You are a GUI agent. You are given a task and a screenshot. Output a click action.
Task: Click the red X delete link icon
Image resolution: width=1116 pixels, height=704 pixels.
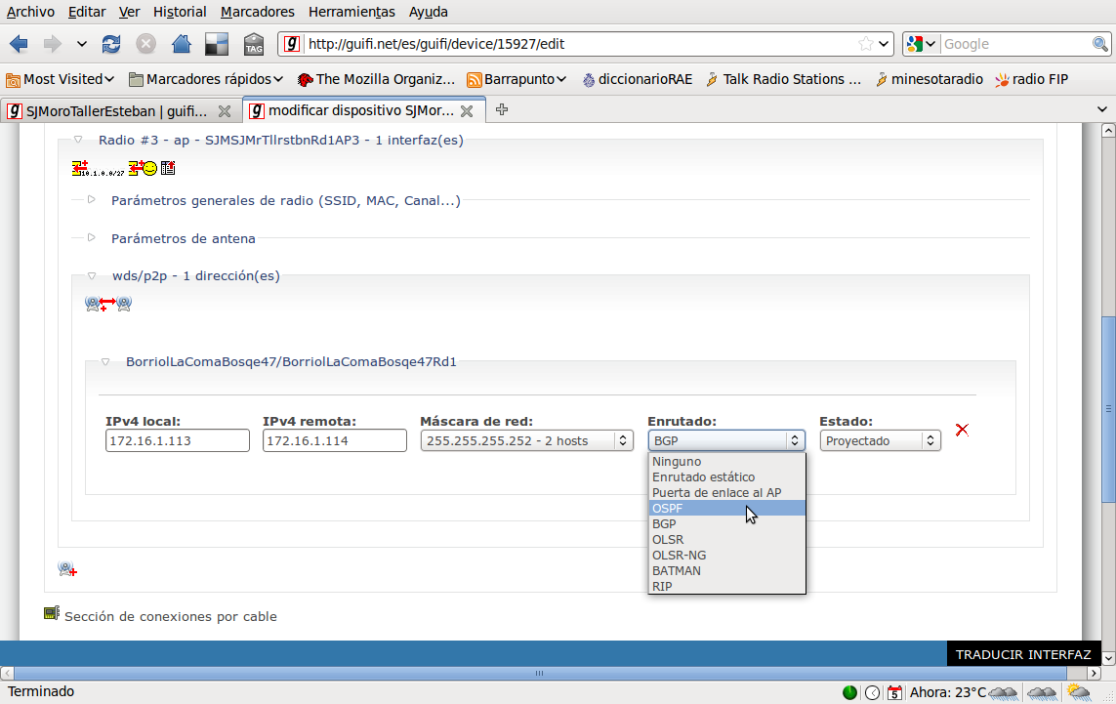point(962,430)
